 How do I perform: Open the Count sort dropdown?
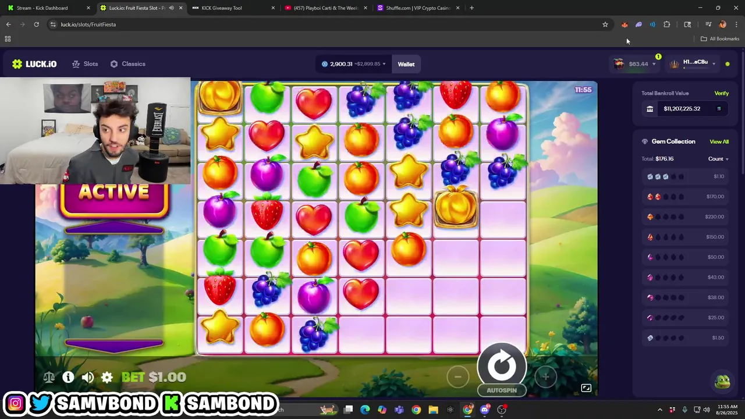point(718,159)
